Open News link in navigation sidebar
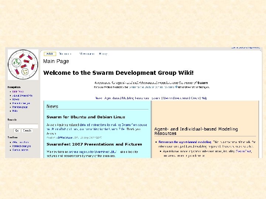266x199 pixels. [16, 99]
